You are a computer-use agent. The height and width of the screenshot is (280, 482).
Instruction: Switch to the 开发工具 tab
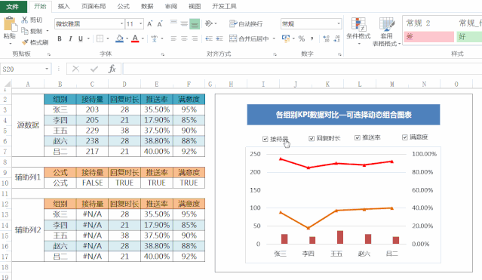(x=224, y=7)
